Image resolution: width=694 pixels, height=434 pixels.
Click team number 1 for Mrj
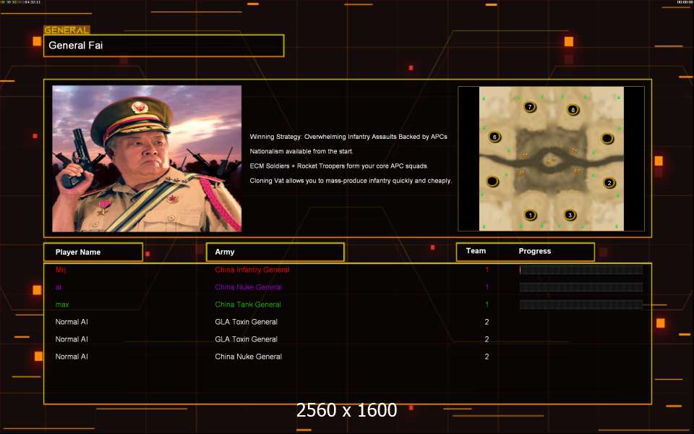pos(487,270)
